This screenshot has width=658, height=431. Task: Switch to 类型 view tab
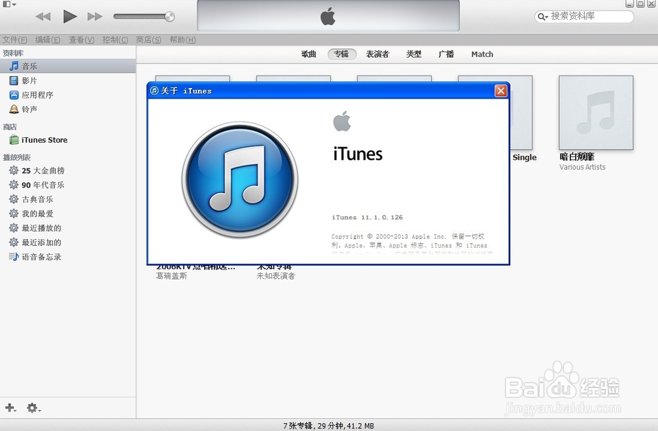[x=414, y=54]
